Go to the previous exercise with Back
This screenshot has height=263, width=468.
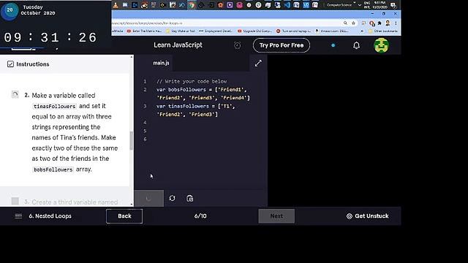[124, 216]
